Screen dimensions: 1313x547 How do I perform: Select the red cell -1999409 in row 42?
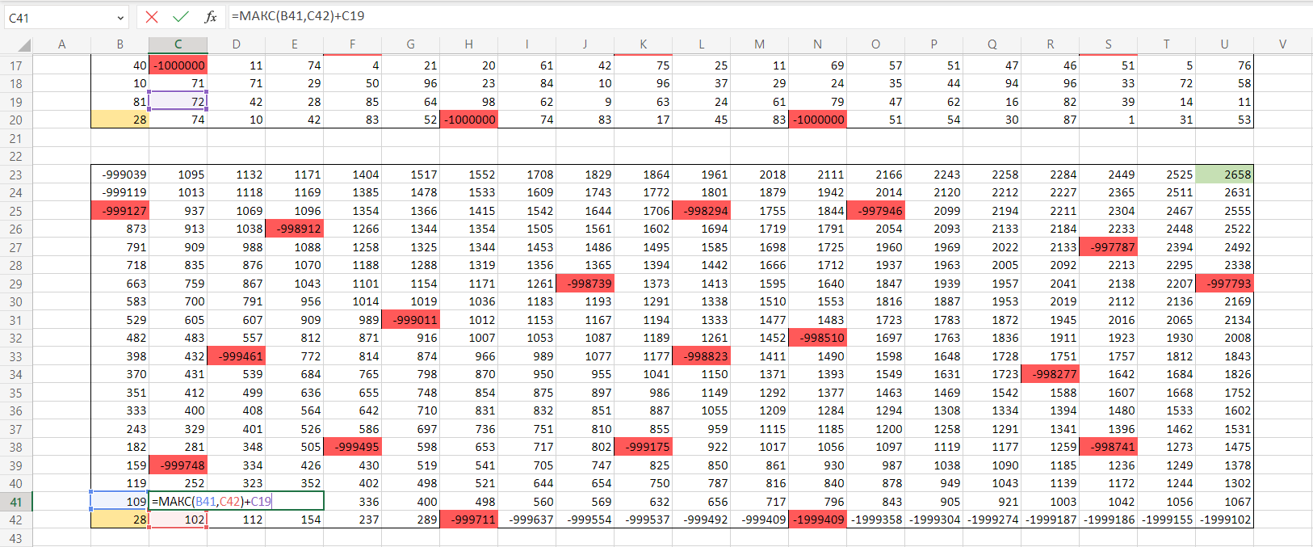tap(817, 520)
